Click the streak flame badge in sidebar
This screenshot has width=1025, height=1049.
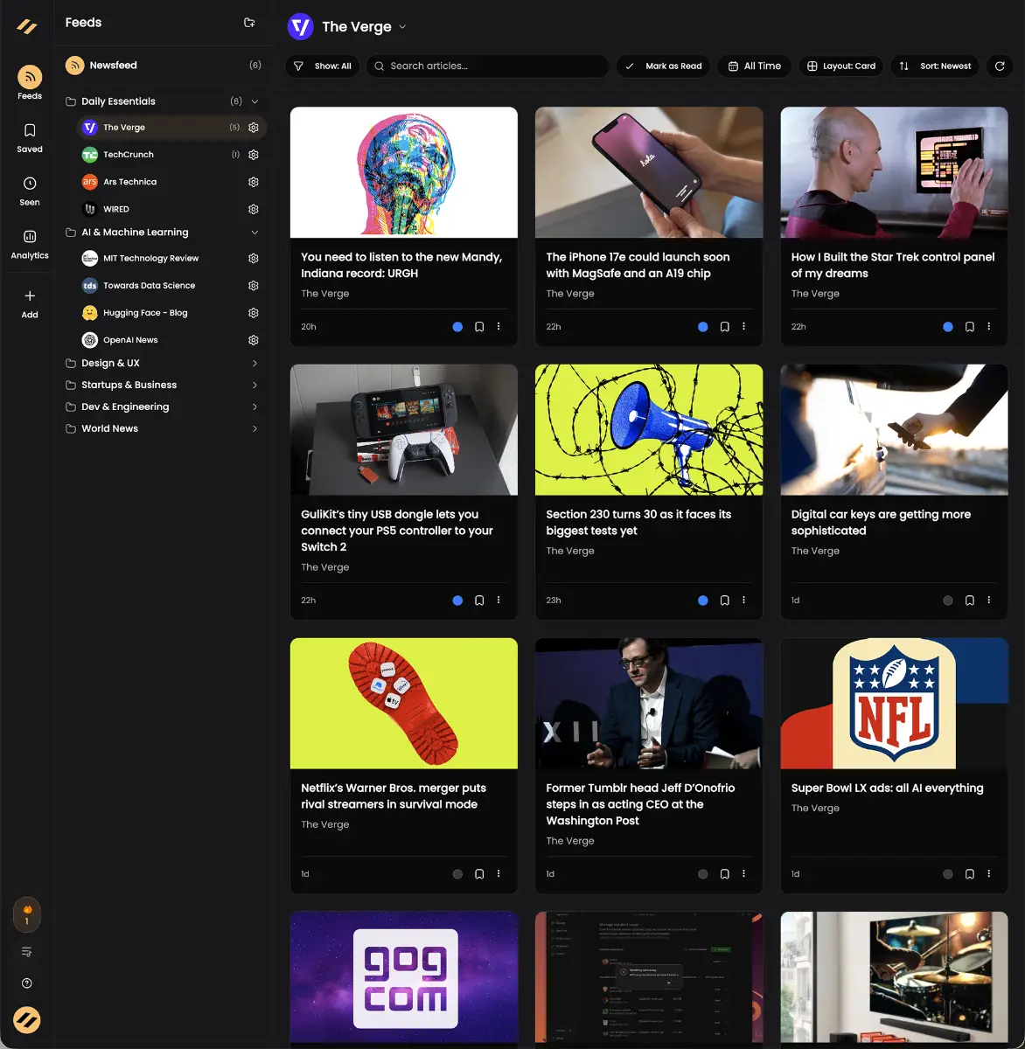click(27, 914)
